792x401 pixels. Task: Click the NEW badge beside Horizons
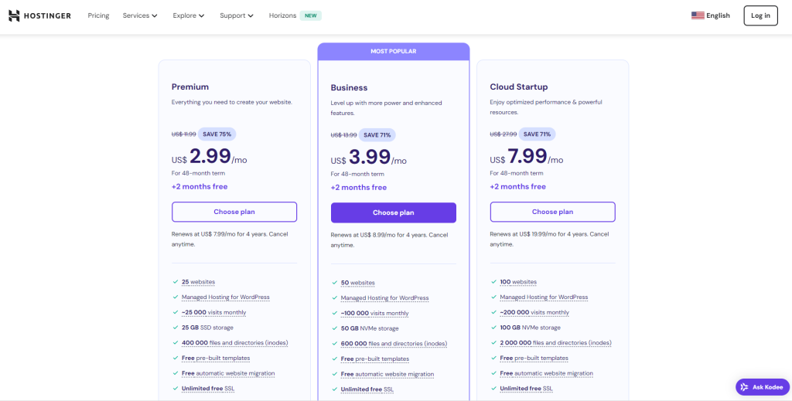(310, 15)
